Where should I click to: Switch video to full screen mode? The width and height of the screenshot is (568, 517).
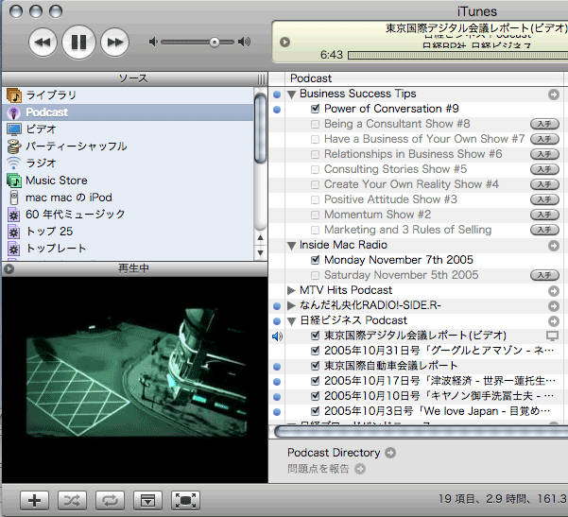pos(186,499)
